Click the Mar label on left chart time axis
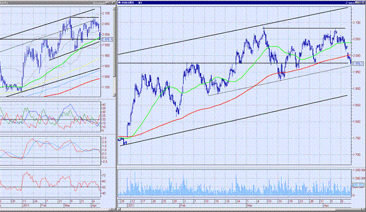 tap(67, 205)
